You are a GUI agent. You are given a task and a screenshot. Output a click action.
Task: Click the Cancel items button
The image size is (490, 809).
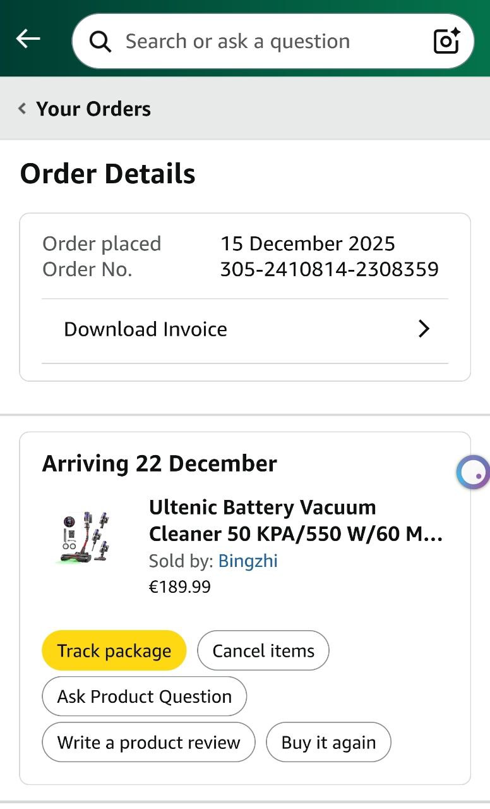(263, 651)
